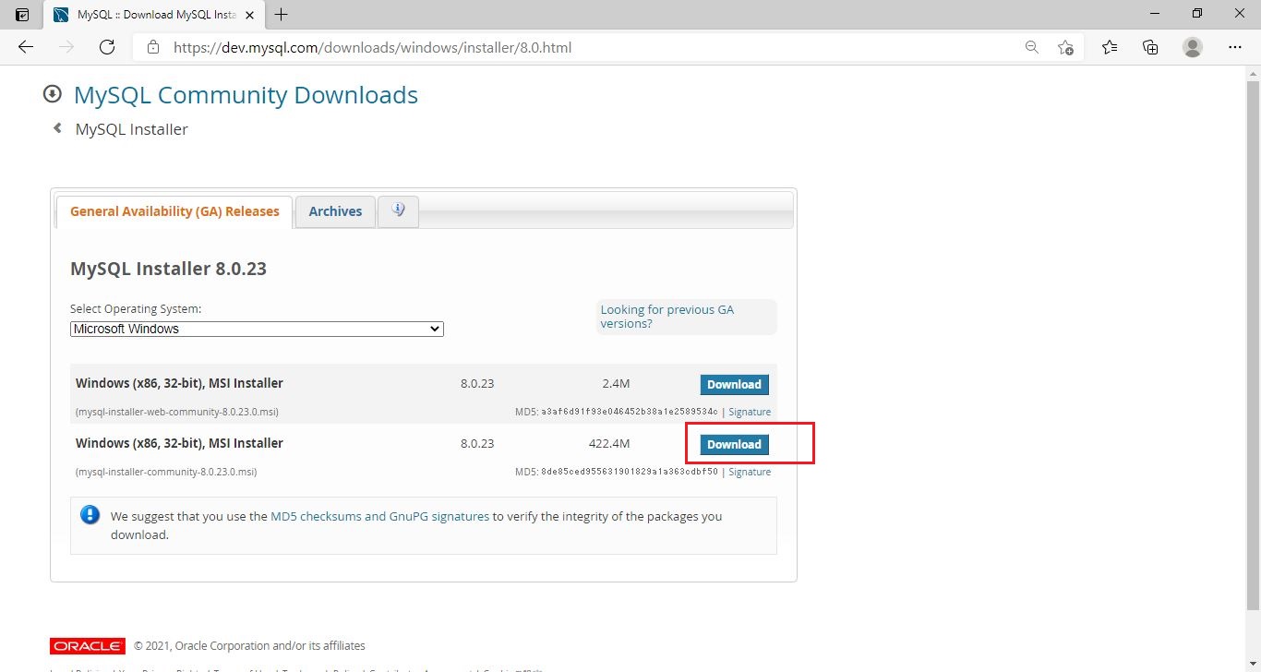
Task: Open the tab actions menu icon
Action: (x=22, y=14)
